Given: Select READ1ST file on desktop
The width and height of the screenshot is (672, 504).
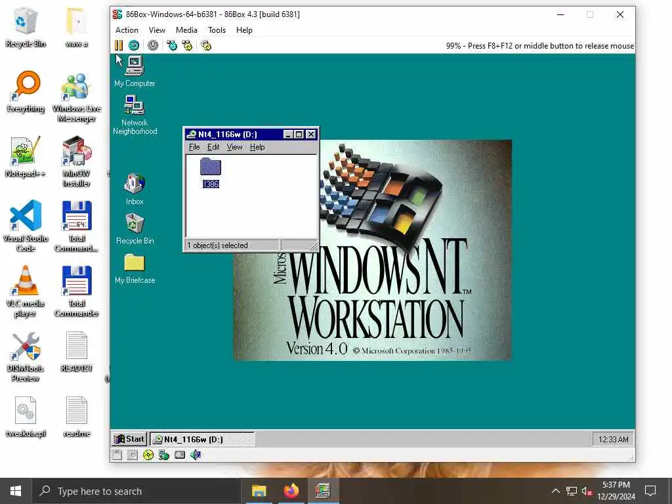Looking at the screenshot, I should [x=76, y=352].
